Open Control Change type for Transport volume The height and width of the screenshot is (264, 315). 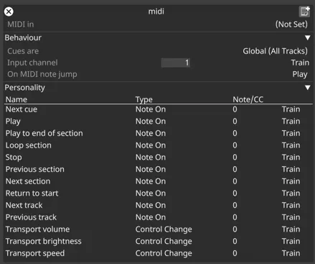tap(164, 229)
